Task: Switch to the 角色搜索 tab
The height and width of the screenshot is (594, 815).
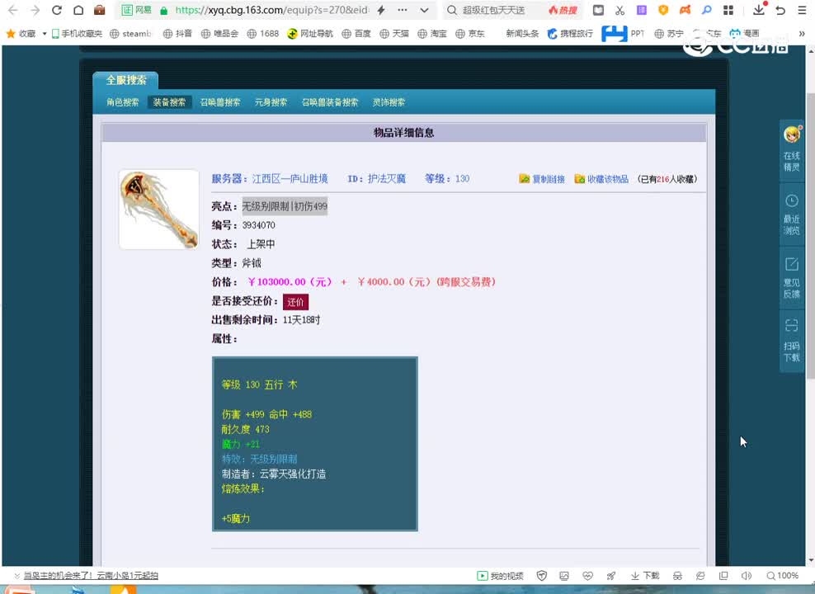Action: click(123, 102)
